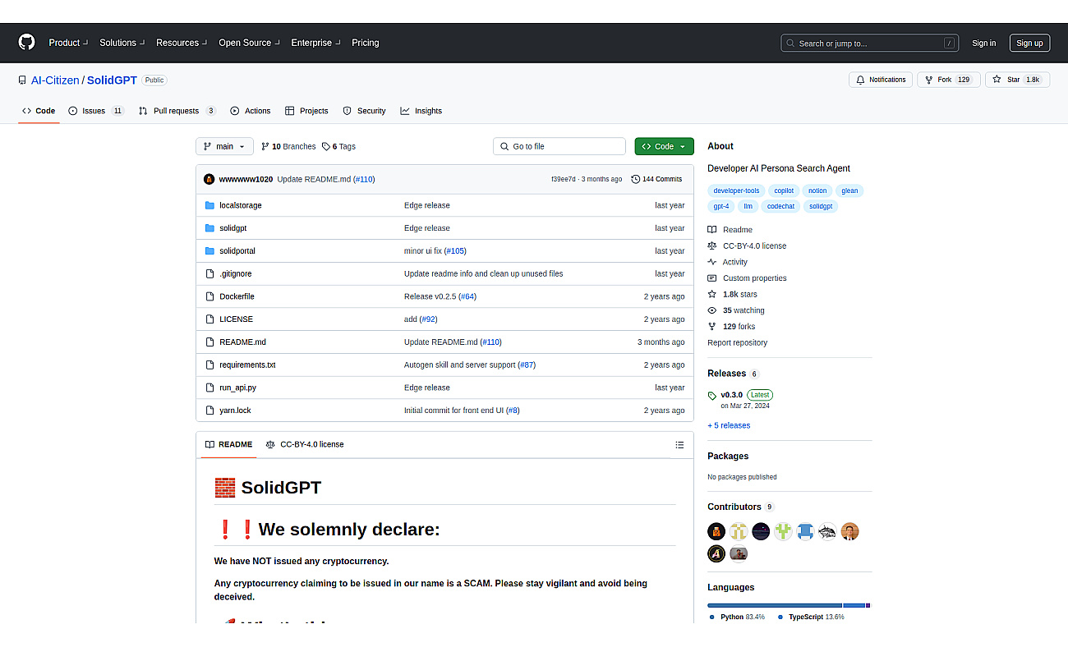1068x647 pixels.
Task: Click the Report repository link
Action: (x=737, y=342)
